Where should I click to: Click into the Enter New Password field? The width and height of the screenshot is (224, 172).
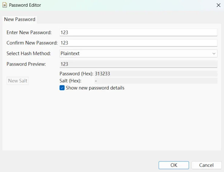click(x=138, y=32)
